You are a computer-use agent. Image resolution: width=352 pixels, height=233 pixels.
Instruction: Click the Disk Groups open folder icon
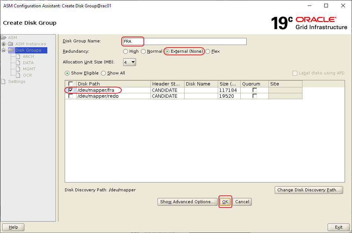pos(11,50)
